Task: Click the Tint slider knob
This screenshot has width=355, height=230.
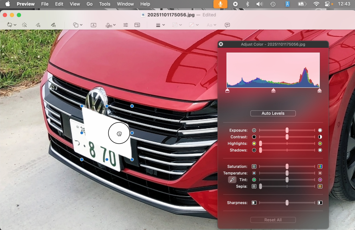Action: point(287,180)
